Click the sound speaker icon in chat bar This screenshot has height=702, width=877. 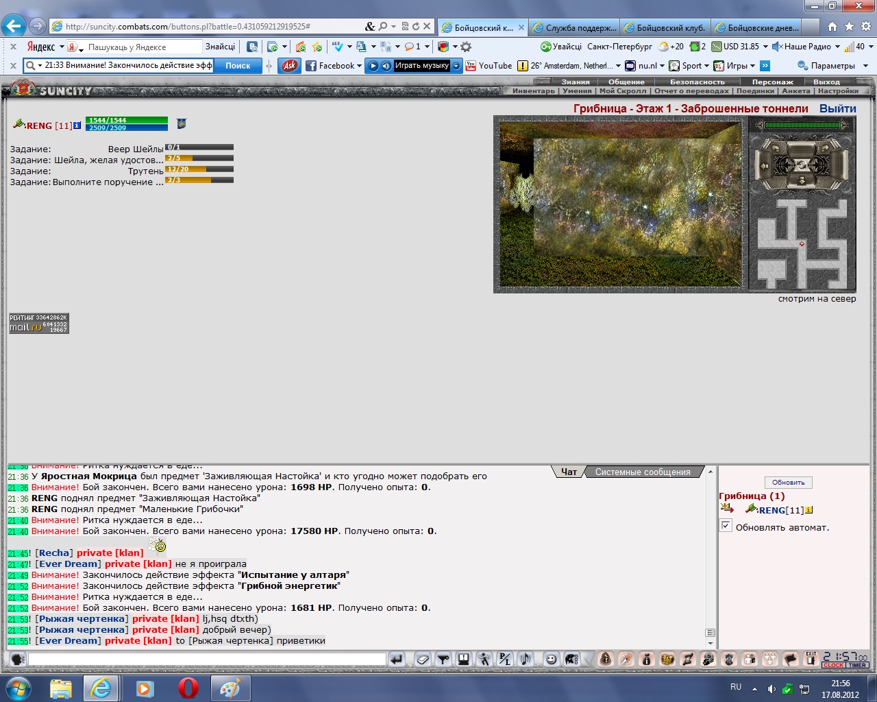tap(526, 659)
